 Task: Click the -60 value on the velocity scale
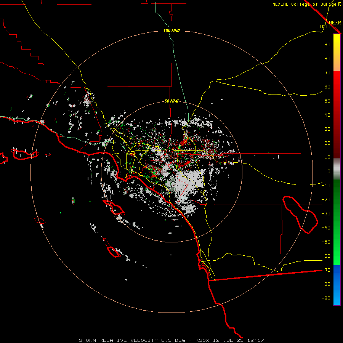coord(326,256)
